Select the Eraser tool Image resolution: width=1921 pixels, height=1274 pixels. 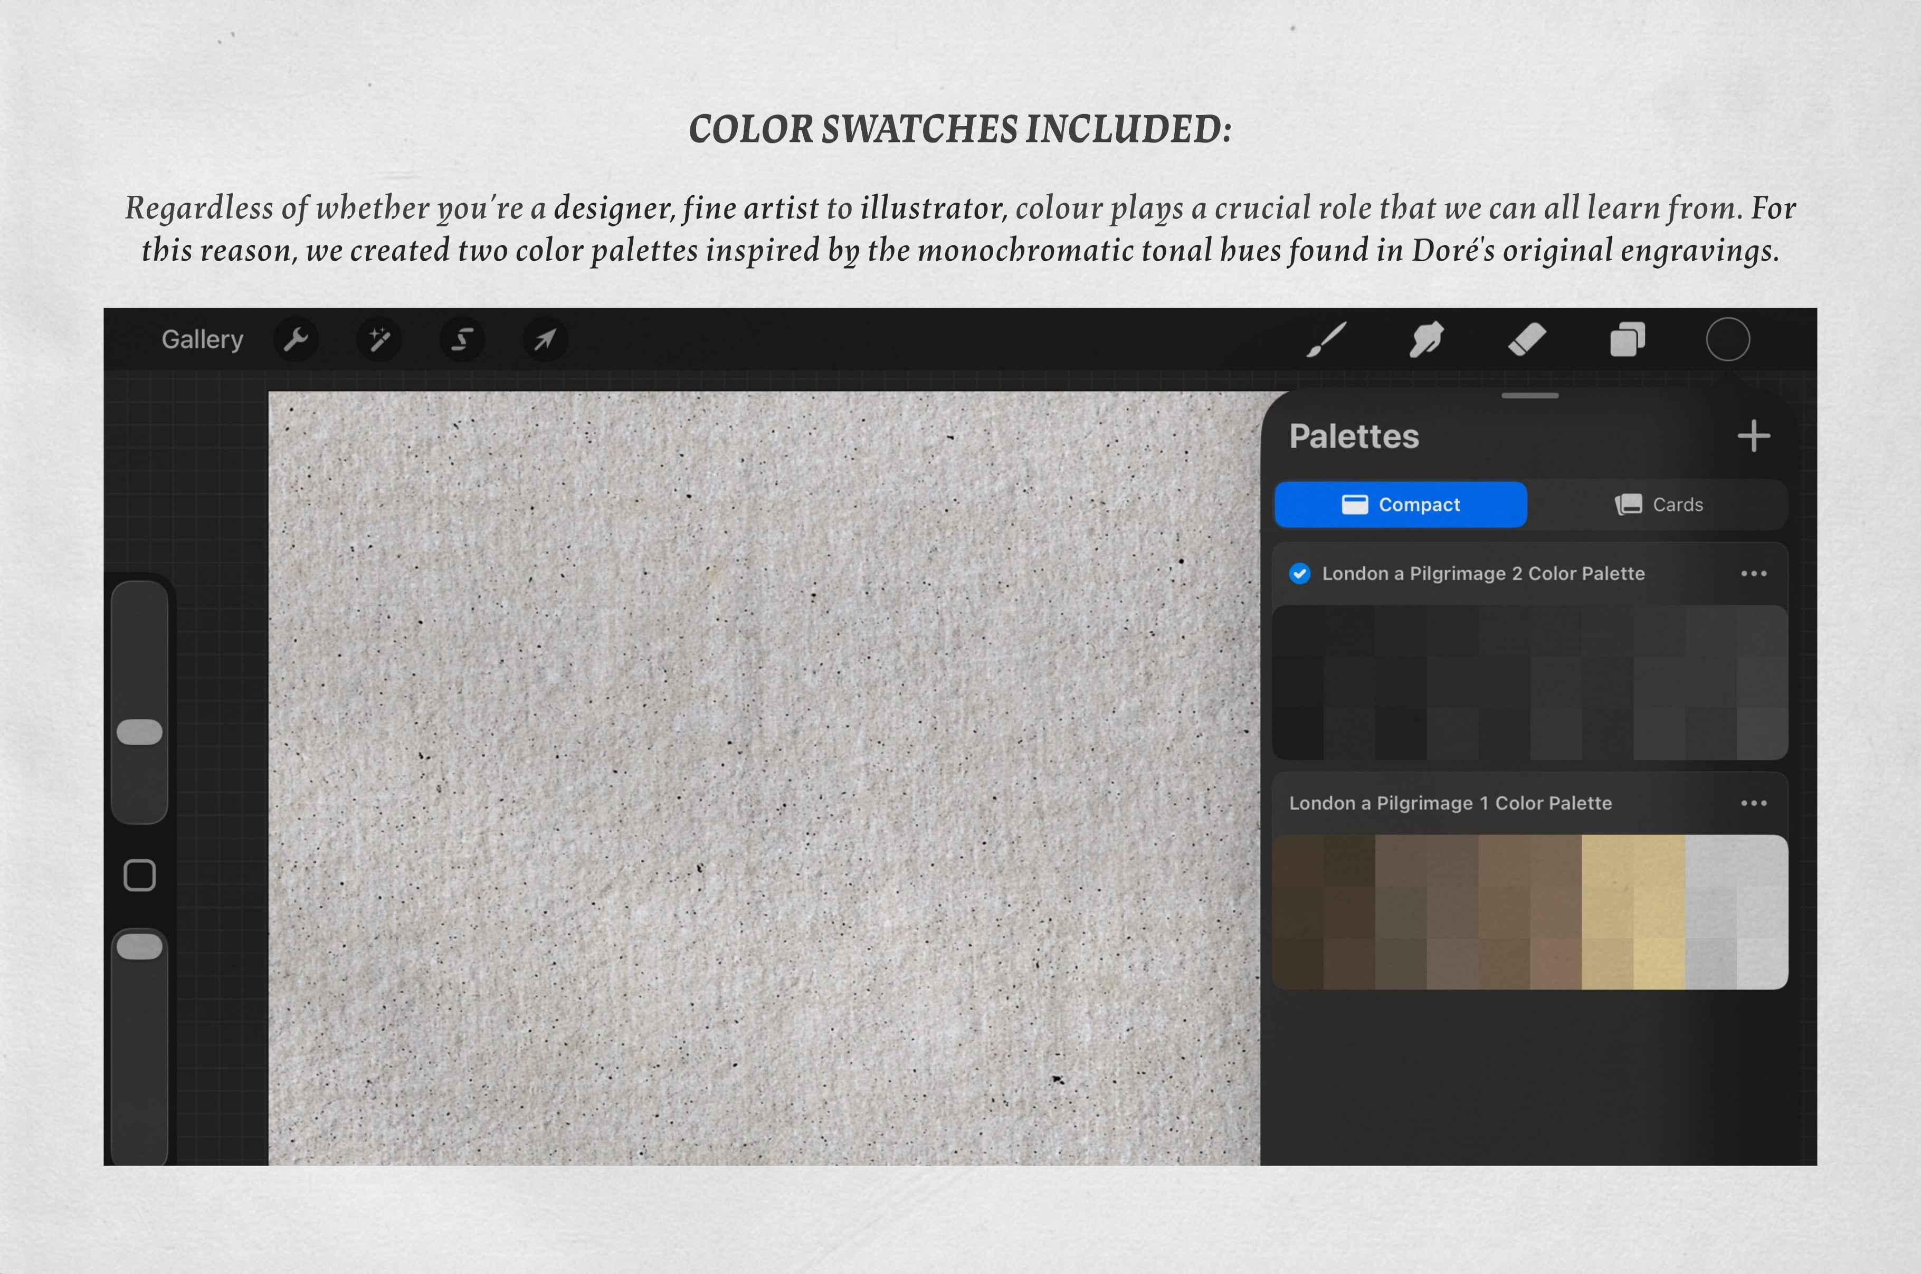pyautogui.click(x=1527, y=339)
